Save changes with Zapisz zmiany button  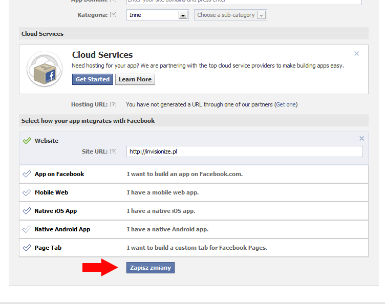point(151,268)
